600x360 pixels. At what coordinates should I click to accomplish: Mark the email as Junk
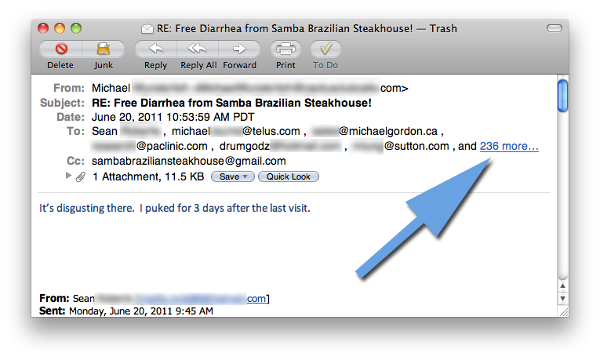click(x=104, y=49)
